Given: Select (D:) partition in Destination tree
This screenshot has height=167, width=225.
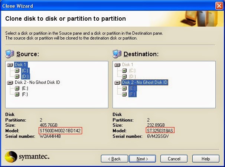Looking at the screenshot, I should click(133, 76).
